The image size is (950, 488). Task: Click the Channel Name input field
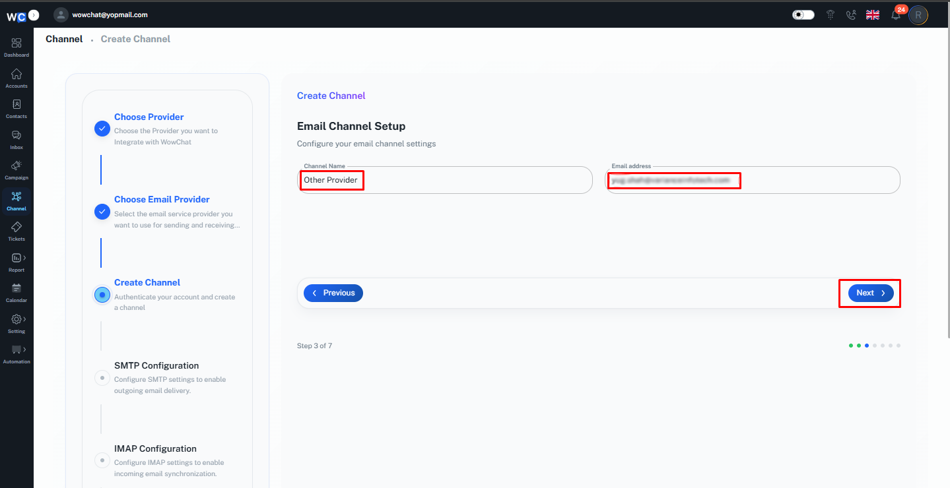click(445, 180)
